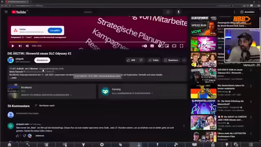Toggle theater mode in the player

pyautogui.click(x=174, y=46)
